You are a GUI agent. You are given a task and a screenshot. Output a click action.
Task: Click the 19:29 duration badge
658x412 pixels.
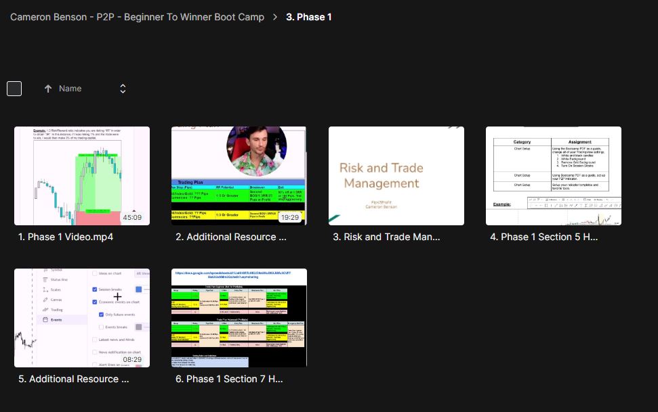point(289,218)
